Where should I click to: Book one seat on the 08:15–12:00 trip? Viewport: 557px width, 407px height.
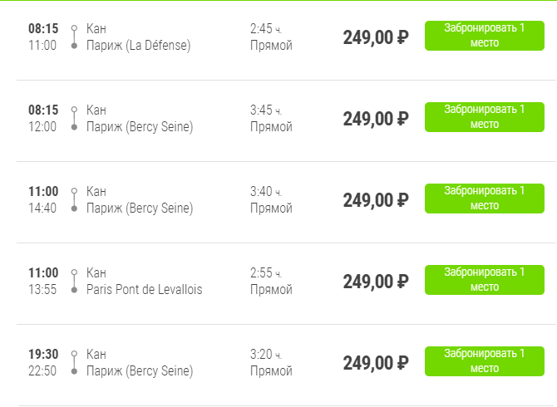[x=484, y=117]
